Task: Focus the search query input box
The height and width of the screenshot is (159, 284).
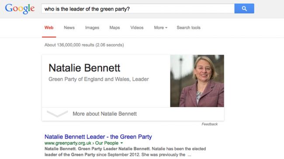Action: (138, 8)
